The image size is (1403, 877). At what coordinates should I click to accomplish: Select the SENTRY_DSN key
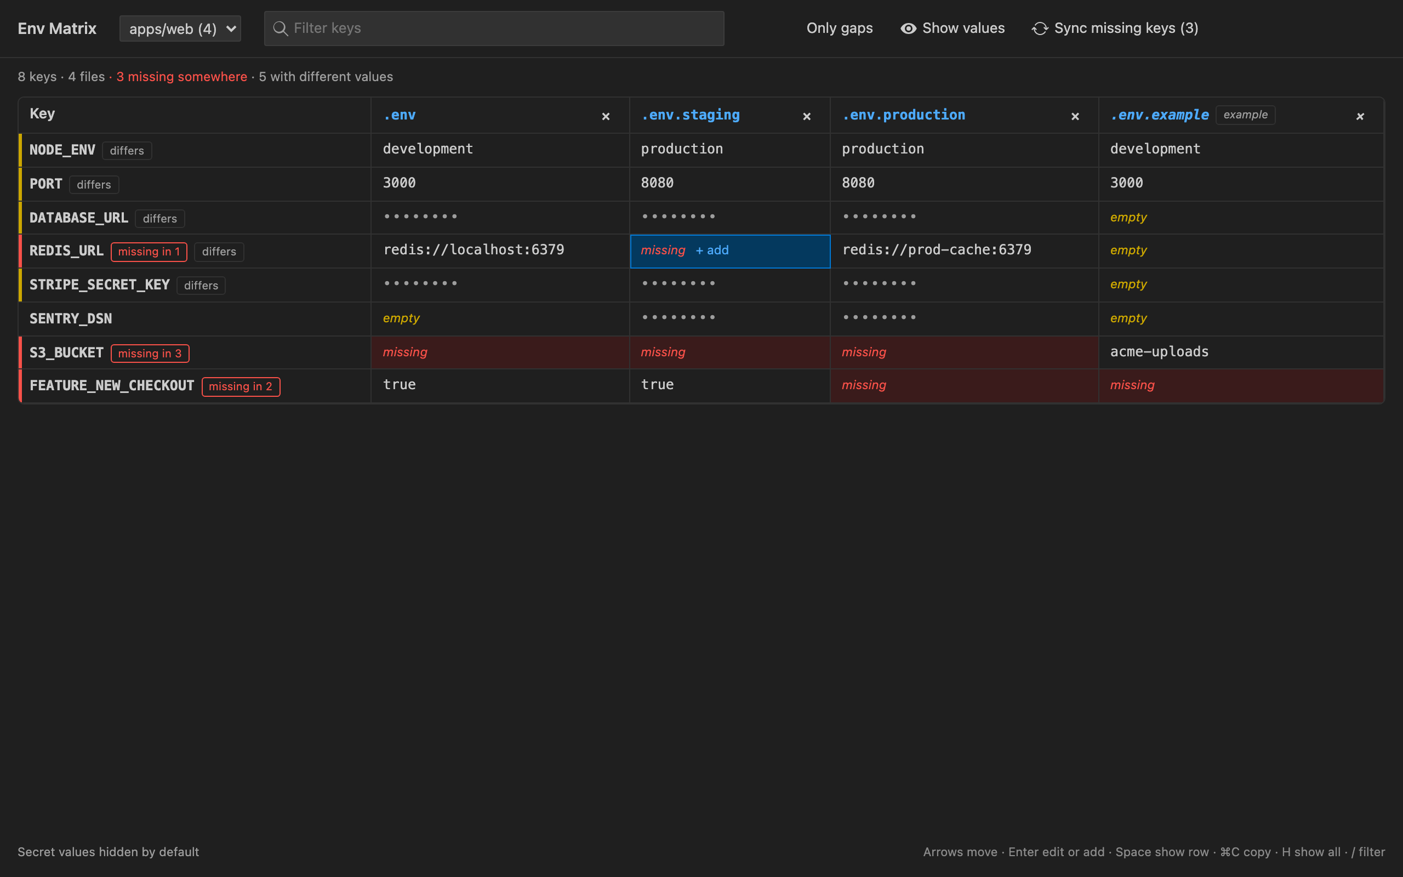(x=71, y=318)
